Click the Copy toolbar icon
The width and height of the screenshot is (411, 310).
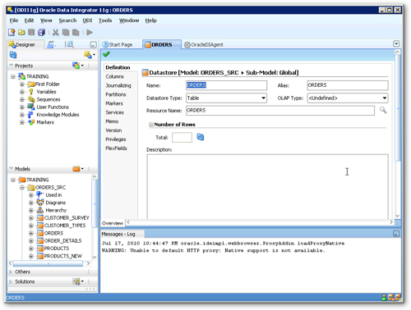tap(66, 33)
